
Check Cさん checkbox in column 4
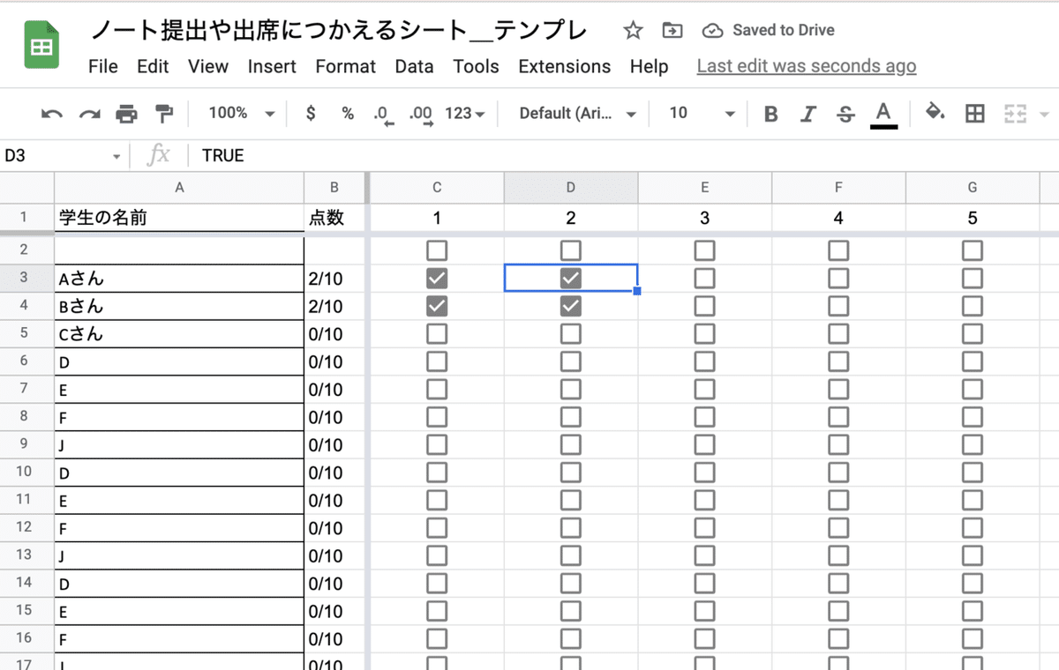(838, 334)
